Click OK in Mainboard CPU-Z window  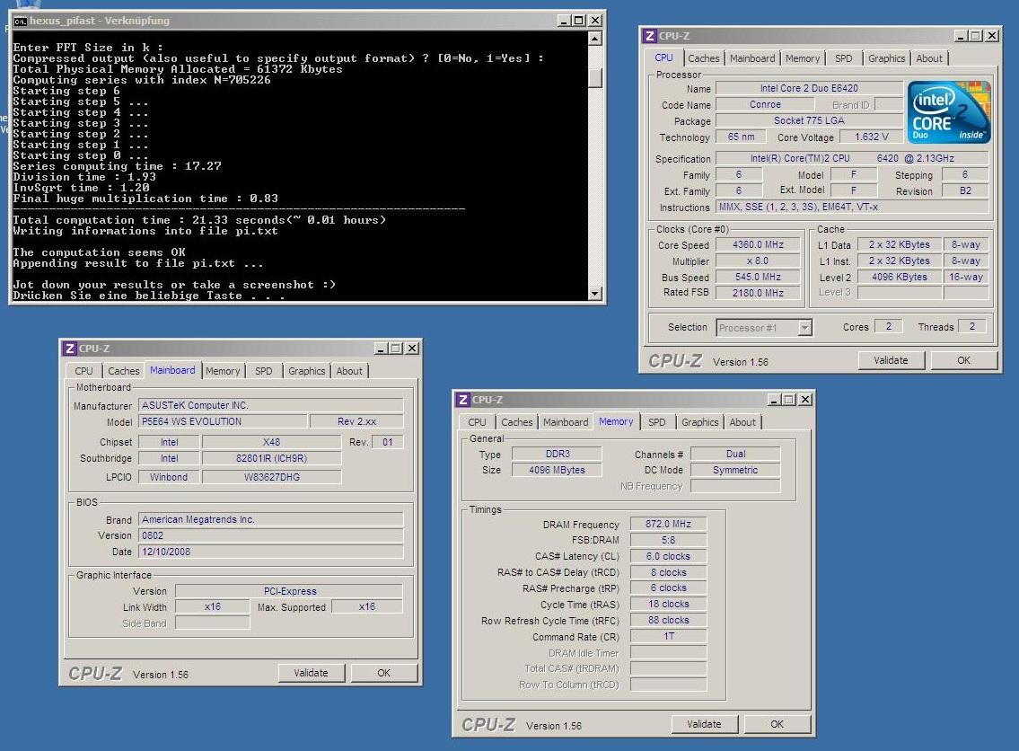pos(383,673)
